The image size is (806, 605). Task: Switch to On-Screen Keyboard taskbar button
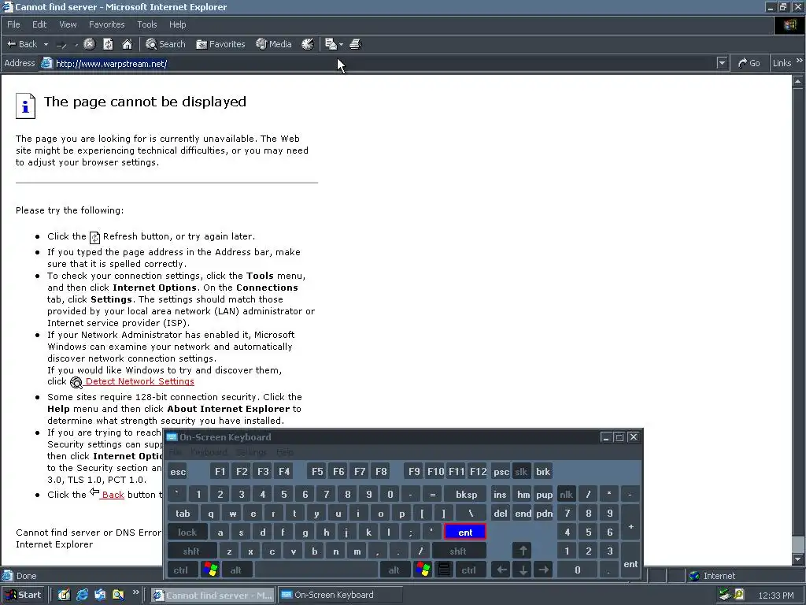click(x=340, y=595)
